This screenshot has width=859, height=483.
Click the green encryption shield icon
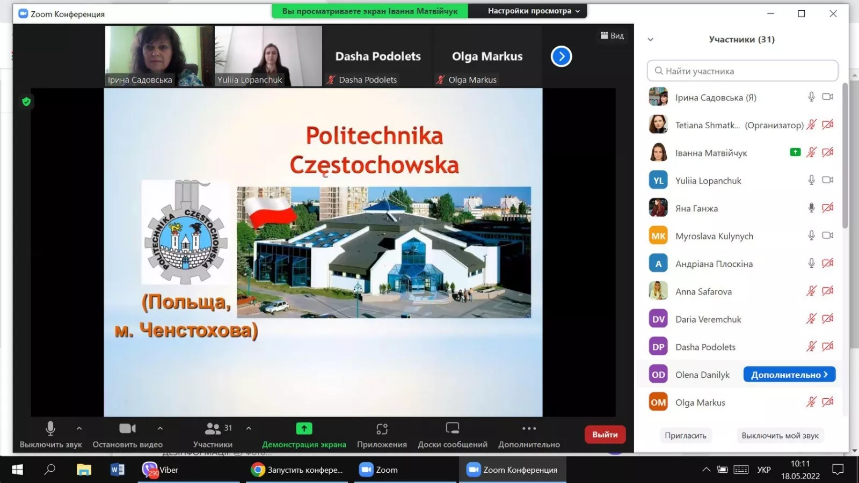(x=26, y=101)
